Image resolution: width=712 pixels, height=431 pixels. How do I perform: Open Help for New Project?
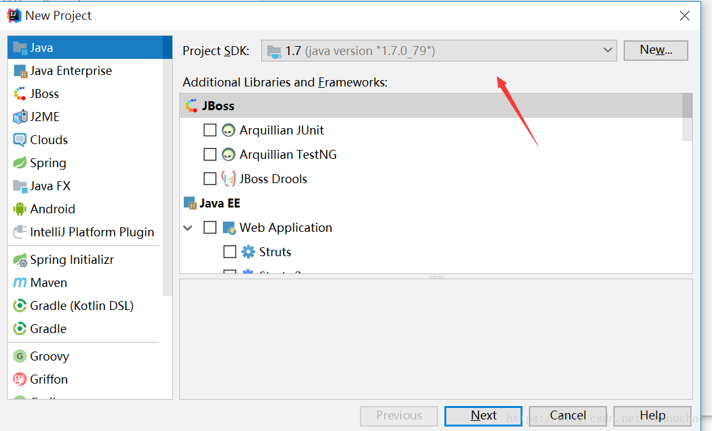click(x=652, y=416)
